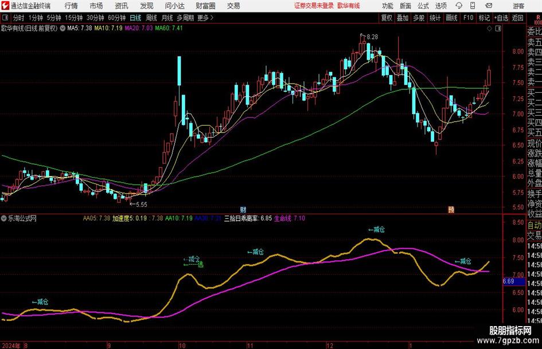
Task: Click the R 1000 indicator at right
Action: pos(538,19)
